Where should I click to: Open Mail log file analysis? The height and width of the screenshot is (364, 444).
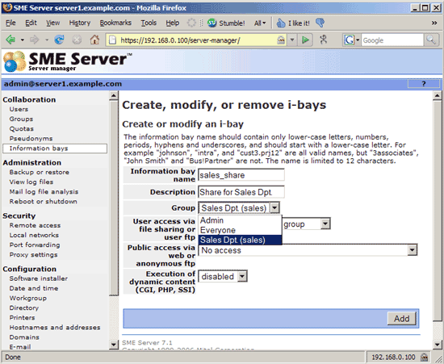(44, 191)
